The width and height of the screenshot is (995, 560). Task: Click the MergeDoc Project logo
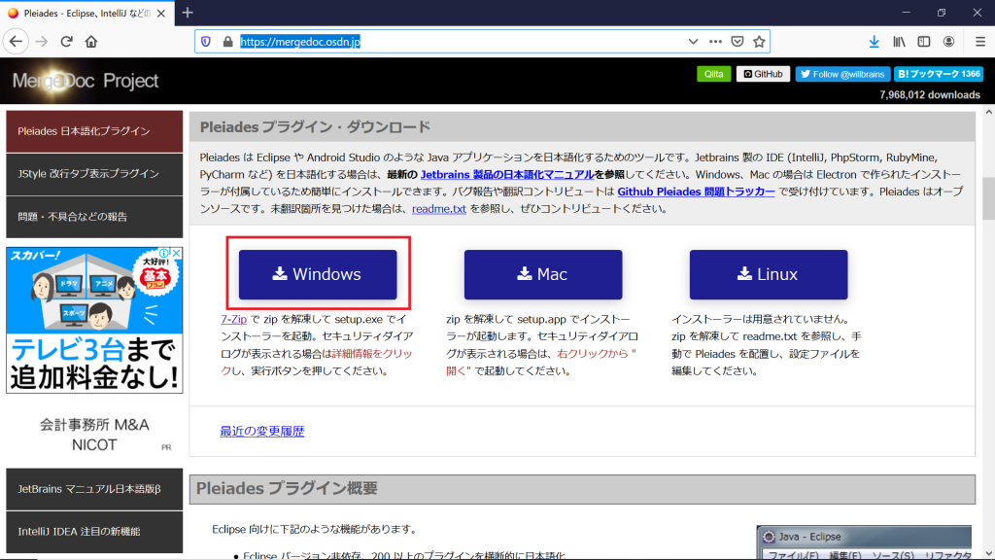86,81
